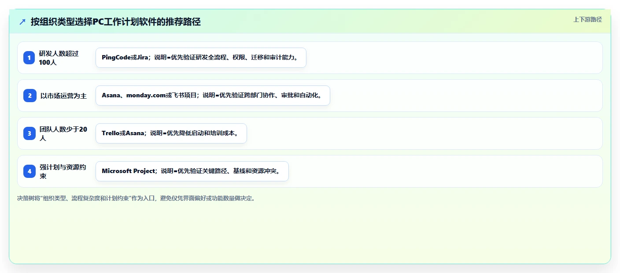Select the 以市场运营为主 condition label
The height and width of the screenshot is (273, 620).
point(63,96)
